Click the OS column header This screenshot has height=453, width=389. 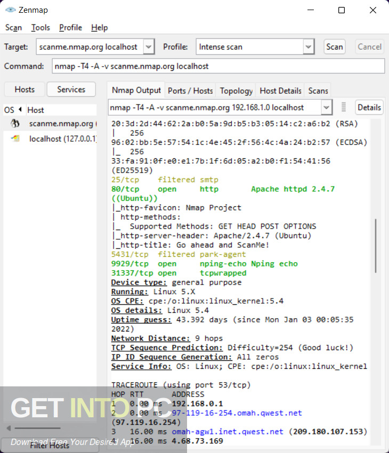[13, 110]
